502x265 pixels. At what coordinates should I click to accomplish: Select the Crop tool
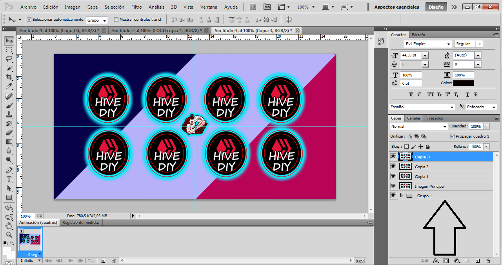[9, 77]
